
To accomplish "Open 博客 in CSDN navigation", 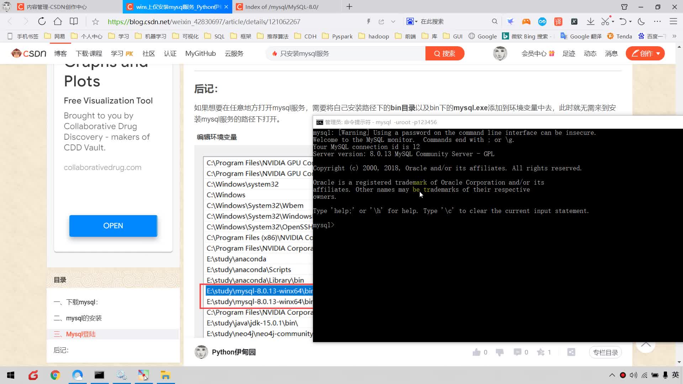I will (60, 53).
